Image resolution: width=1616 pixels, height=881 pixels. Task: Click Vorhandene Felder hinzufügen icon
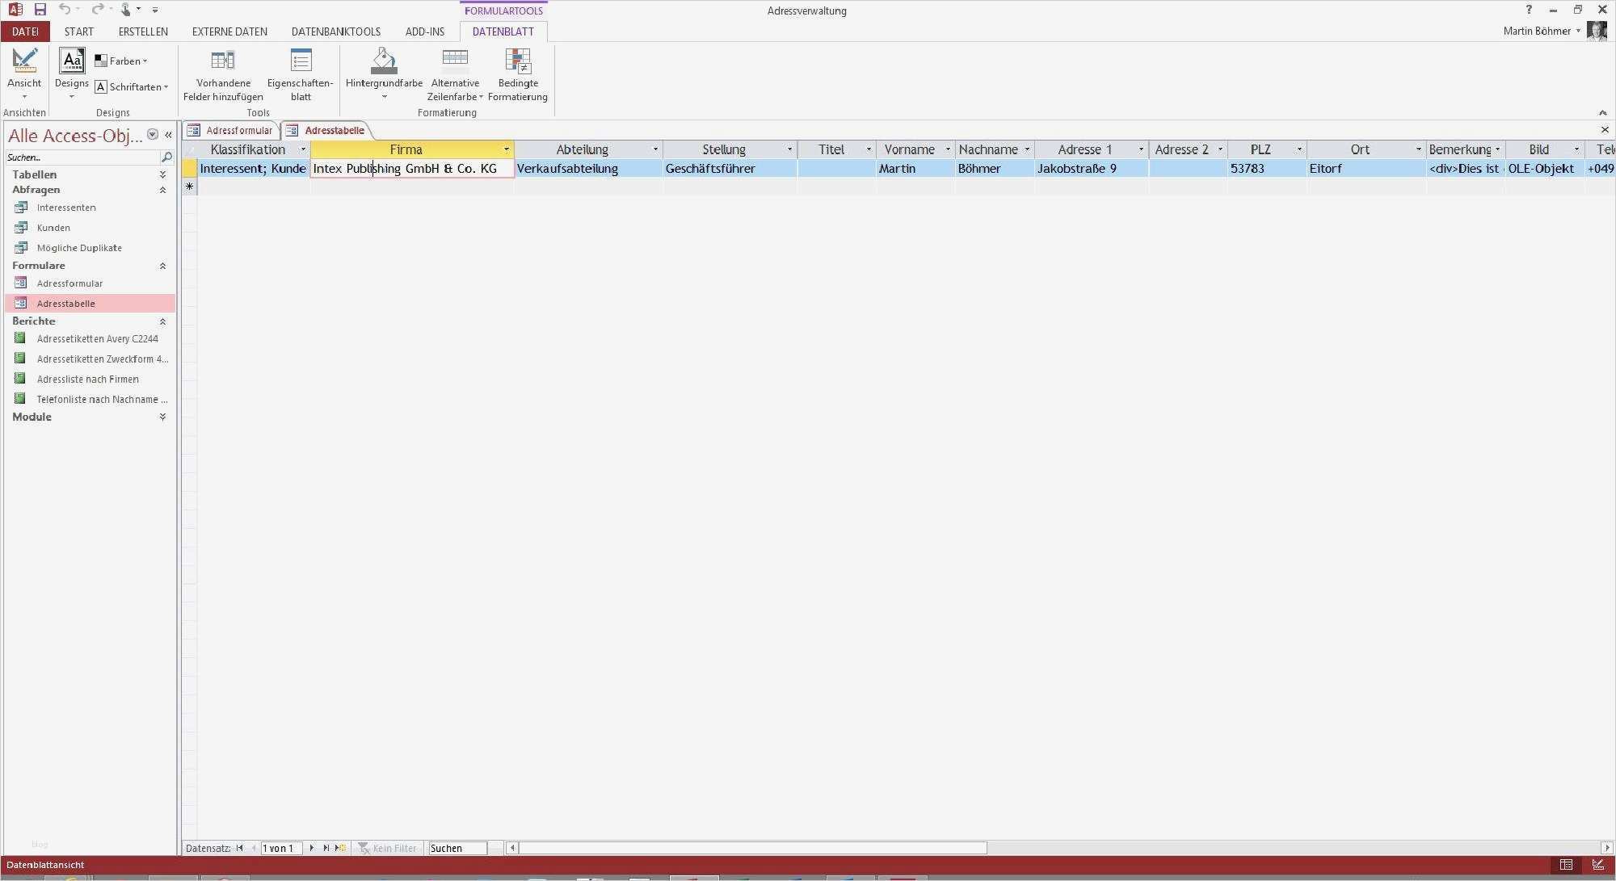coord(222,61)
